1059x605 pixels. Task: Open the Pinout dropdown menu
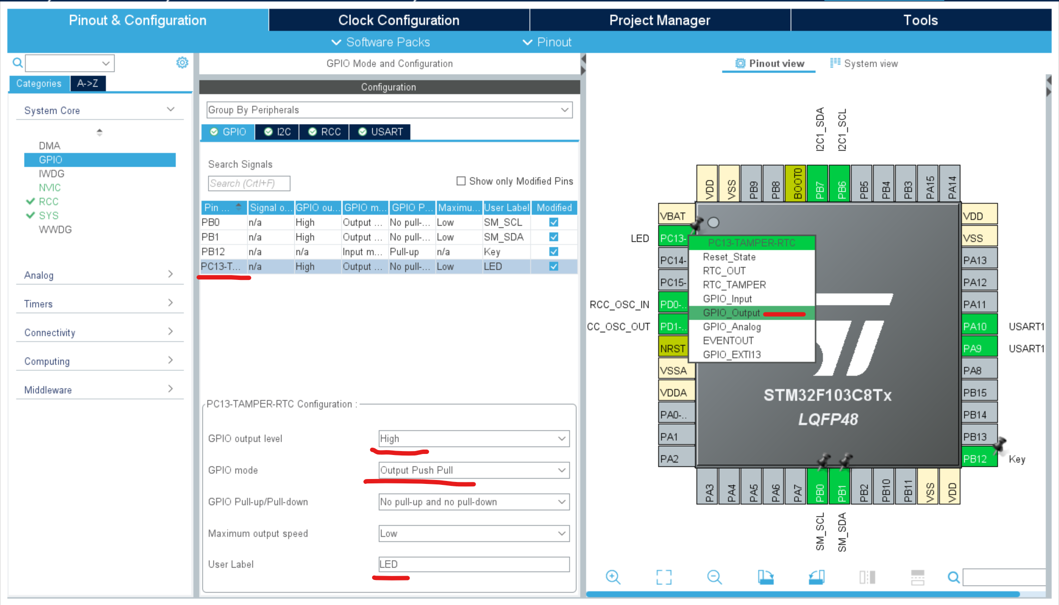click(x=547, y=42)
